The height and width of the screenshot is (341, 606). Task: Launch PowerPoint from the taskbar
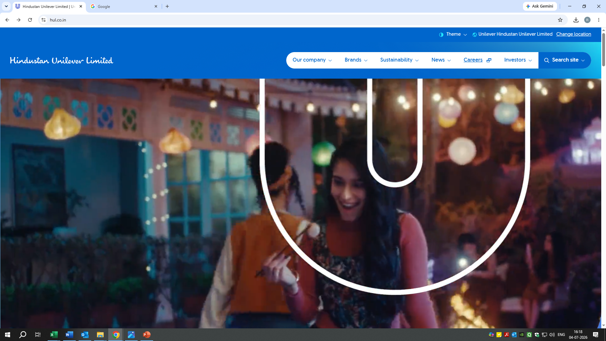click(x=147, y=335)
